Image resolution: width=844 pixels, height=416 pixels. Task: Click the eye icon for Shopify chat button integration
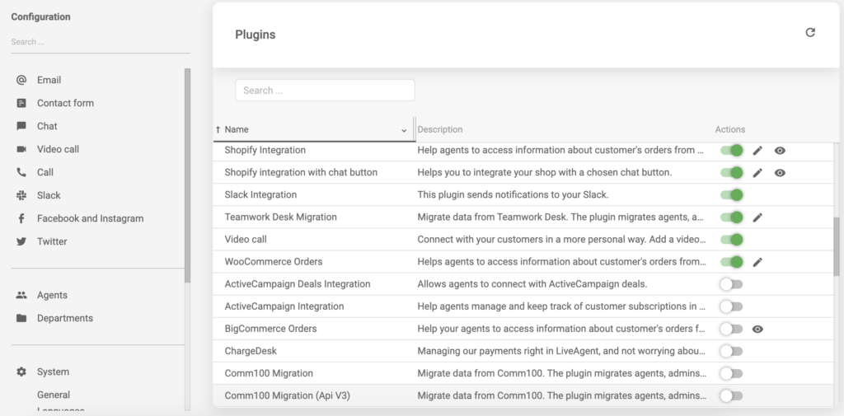point(780,173)
